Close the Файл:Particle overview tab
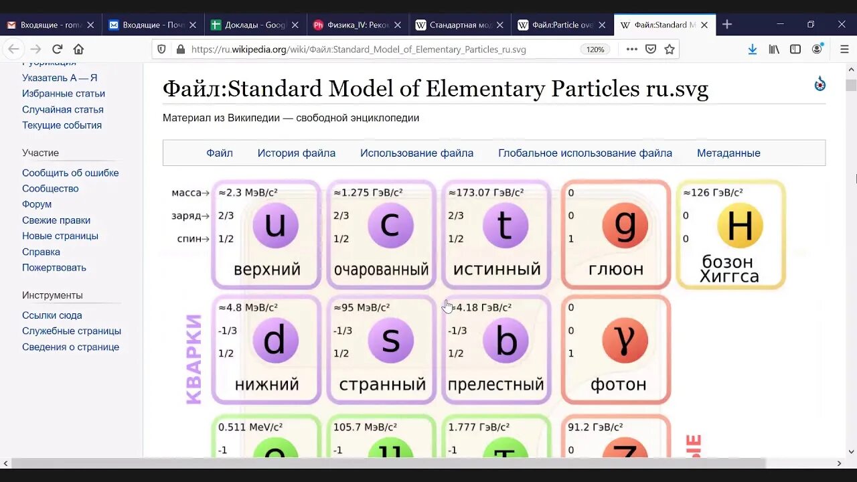This screenshot has height=482, width=857. point(602,25)
